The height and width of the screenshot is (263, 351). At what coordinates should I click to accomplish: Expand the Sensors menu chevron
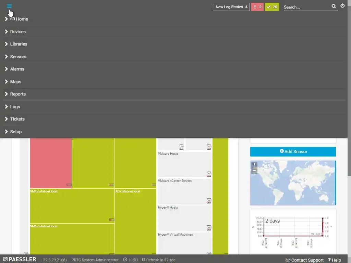click(6, 57)
